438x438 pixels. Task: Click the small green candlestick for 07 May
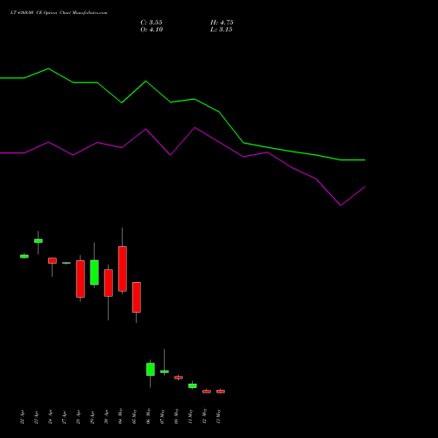pos(165,371)
